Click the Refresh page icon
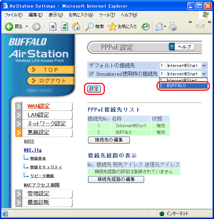Screen dimensions: 214x219 pos(64,27)
